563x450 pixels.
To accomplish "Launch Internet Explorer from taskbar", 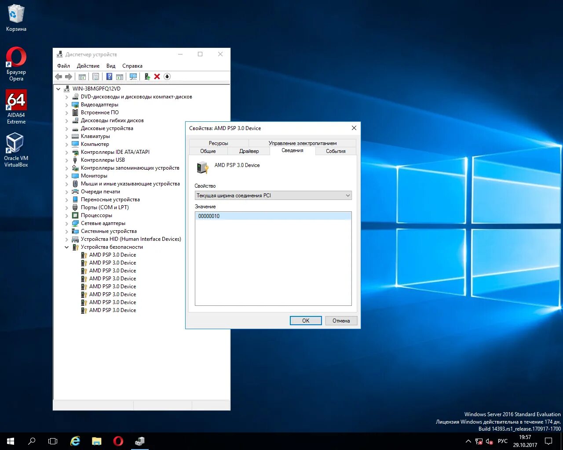I will coord(75,441).
